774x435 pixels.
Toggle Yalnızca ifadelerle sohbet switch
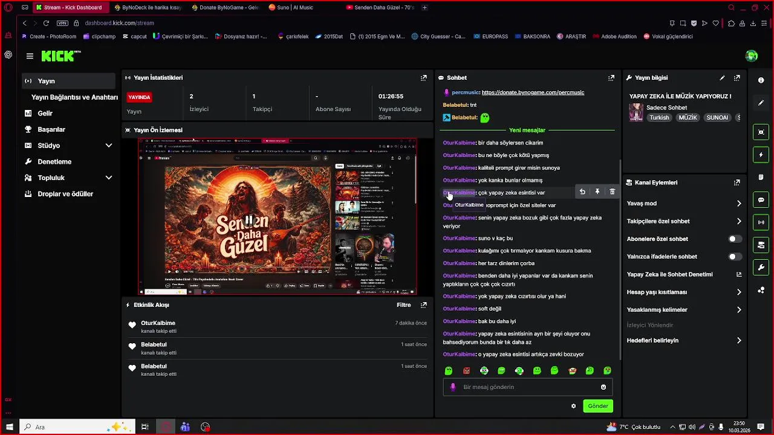pyautogui.click(x=735, y=257)
